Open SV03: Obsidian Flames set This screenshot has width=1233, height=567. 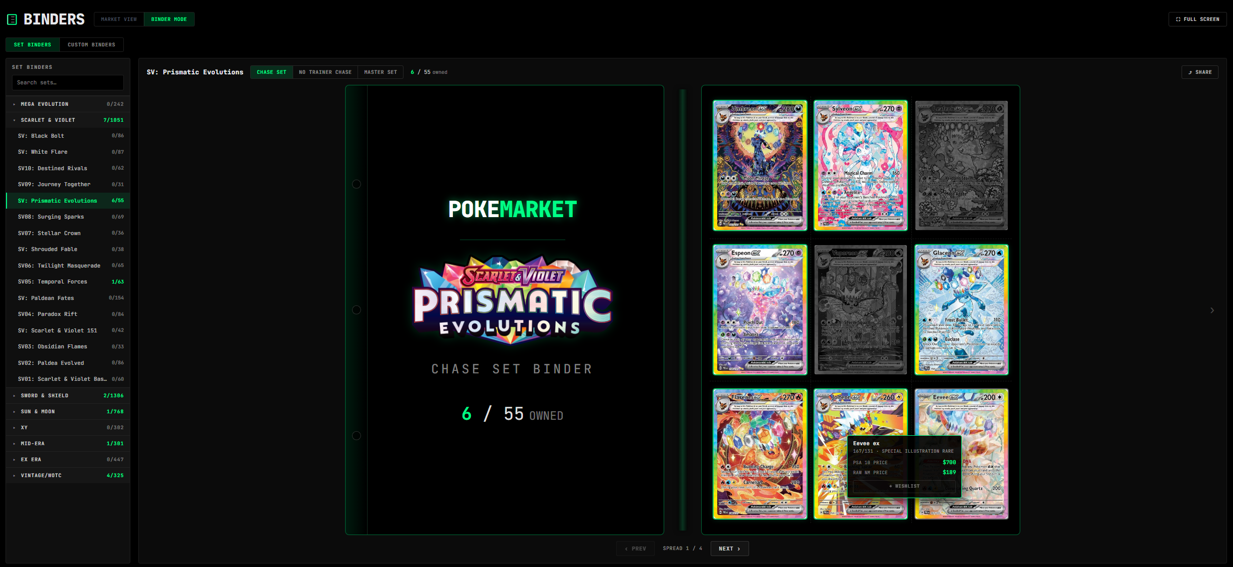(x=68, y=346)
